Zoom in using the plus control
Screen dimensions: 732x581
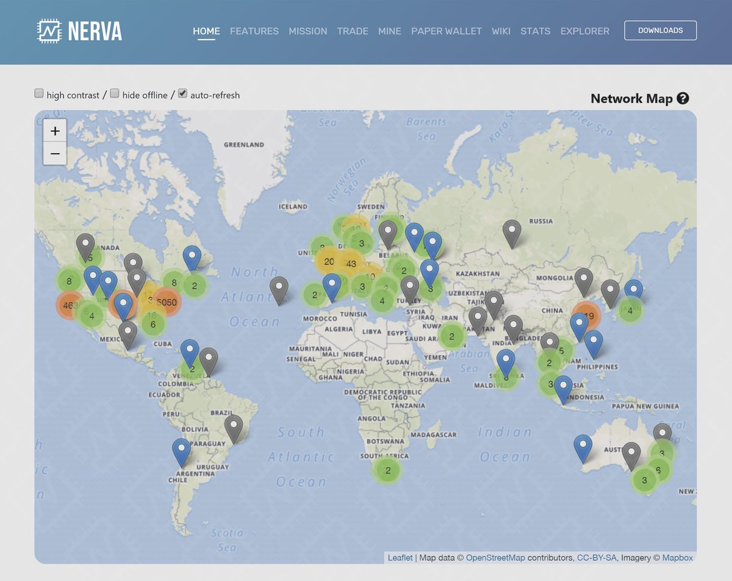pyautogui.click(x=55, y=131)
